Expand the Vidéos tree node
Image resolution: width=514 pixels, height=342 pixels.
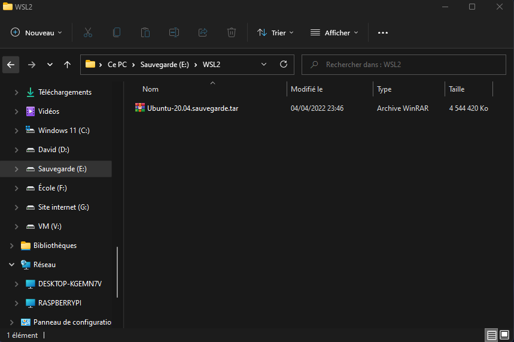point(16,111)
